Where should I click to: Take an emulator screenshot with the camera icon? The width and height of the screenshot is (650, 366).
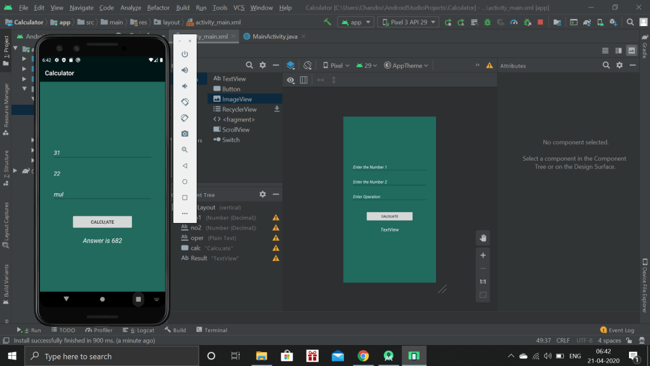coord(185,133)
